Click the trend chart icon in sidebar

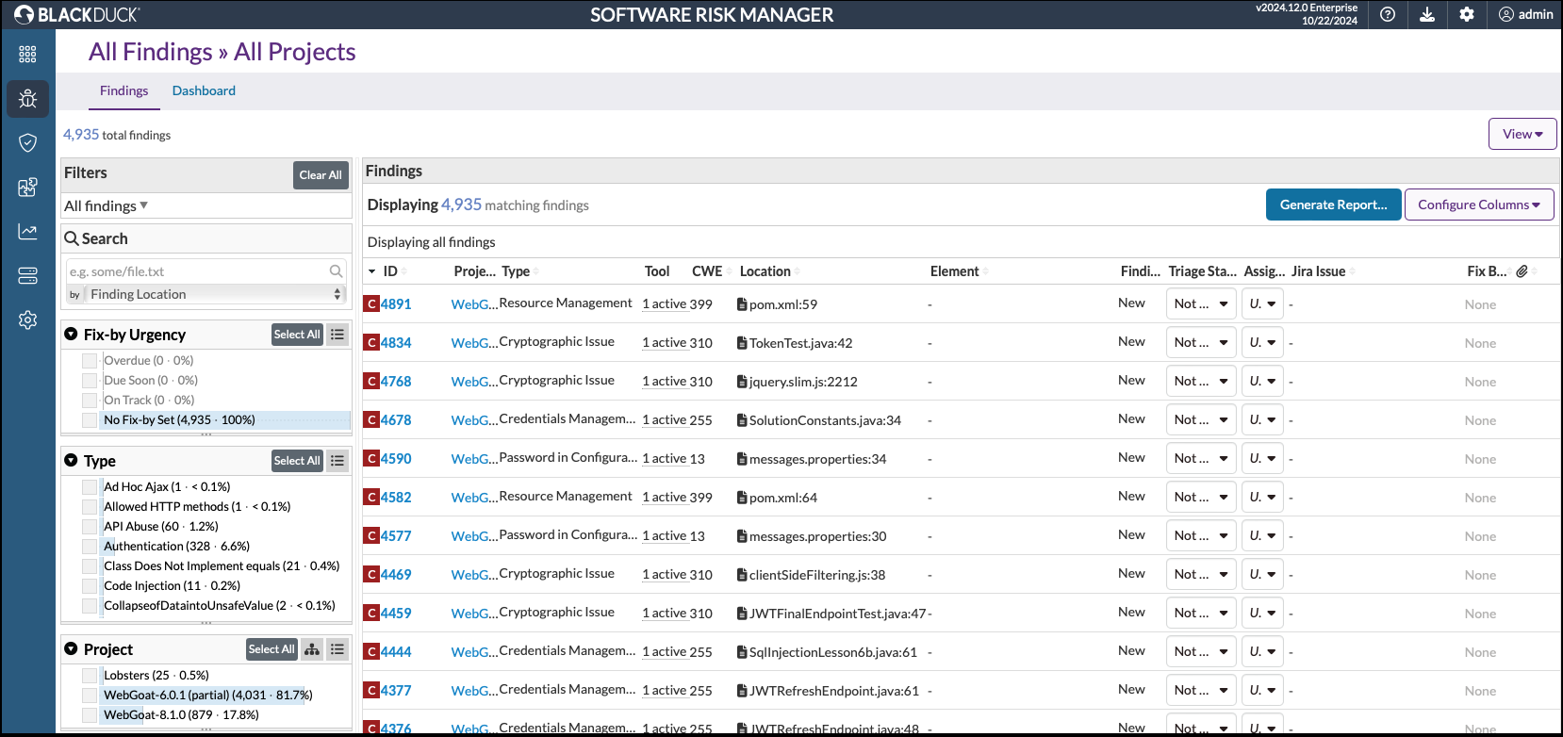click(x=27, y=231)
